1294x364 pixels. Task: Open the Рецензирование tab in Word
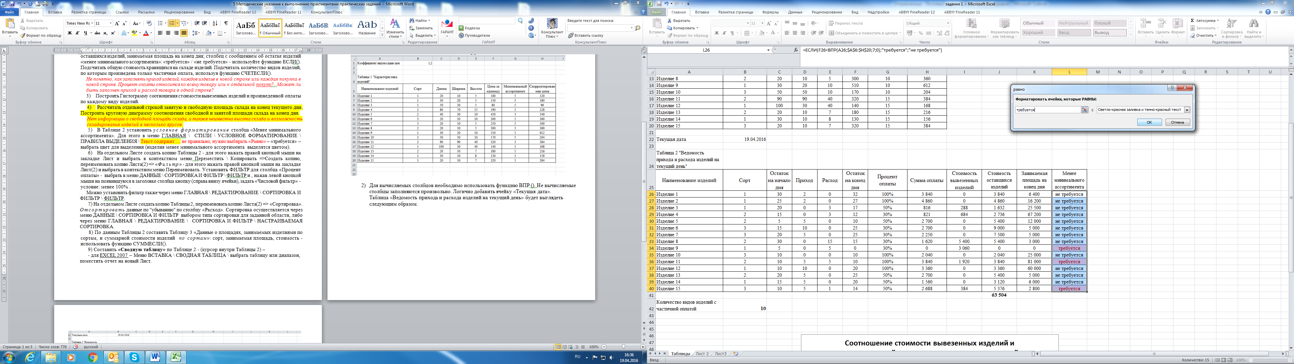[179, 12]
